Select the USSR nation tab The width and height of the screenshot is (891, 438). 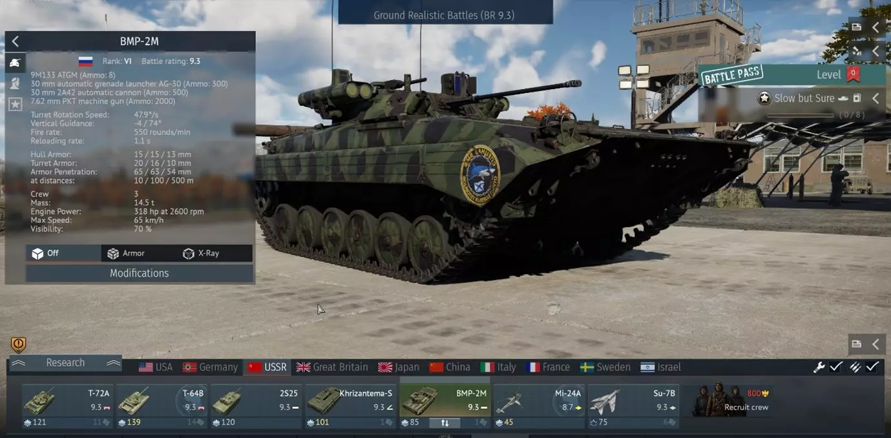click(267, 367)
